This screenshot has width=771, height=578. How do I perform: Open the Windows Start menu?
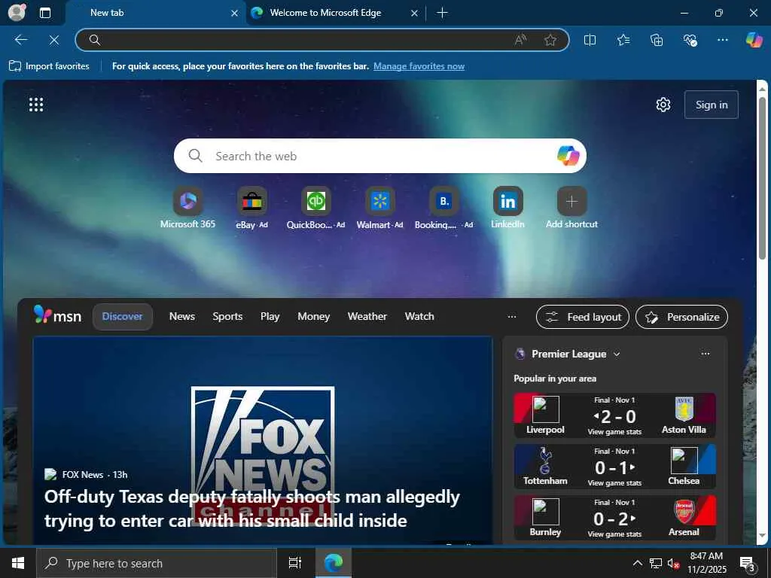click(18, 563)
